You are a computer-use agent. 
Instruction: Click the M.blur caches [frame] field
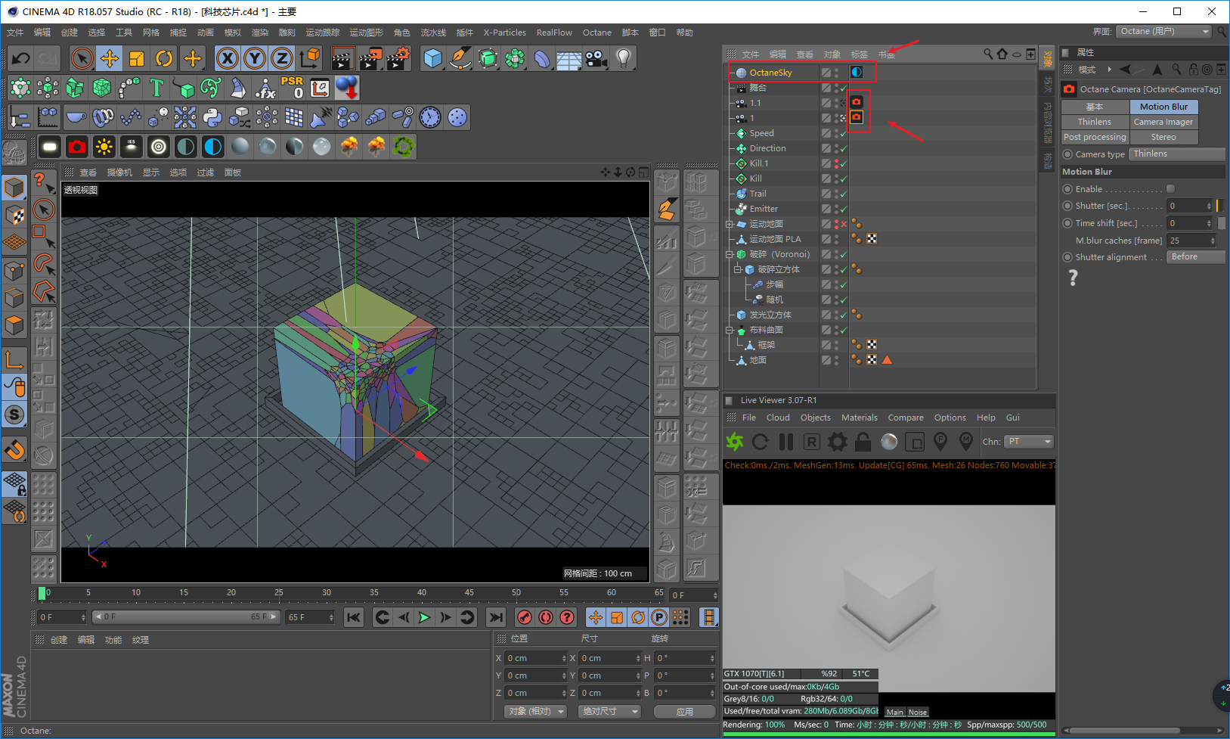(x=1191, y=241)
